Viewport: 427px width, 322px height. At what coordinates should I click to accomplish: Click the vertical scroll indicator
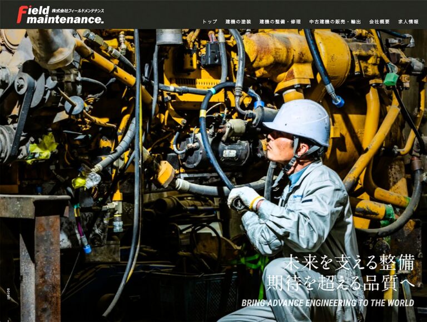tap(8, 293)
